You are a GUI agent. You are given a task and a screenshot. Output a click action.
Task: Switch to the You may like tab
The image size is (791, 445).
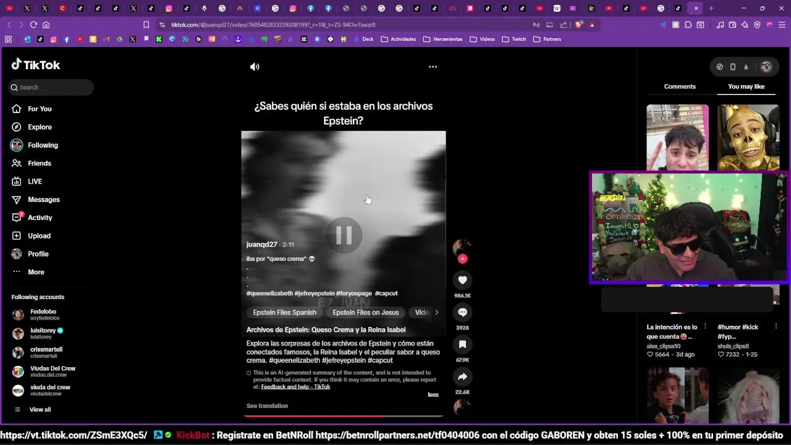[x=746, y=87]
